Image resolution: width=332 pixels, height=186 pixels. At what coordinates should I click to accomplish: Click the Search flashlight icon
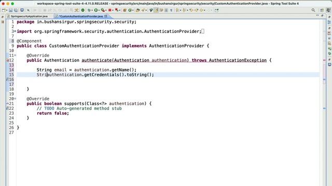point(143,10)
